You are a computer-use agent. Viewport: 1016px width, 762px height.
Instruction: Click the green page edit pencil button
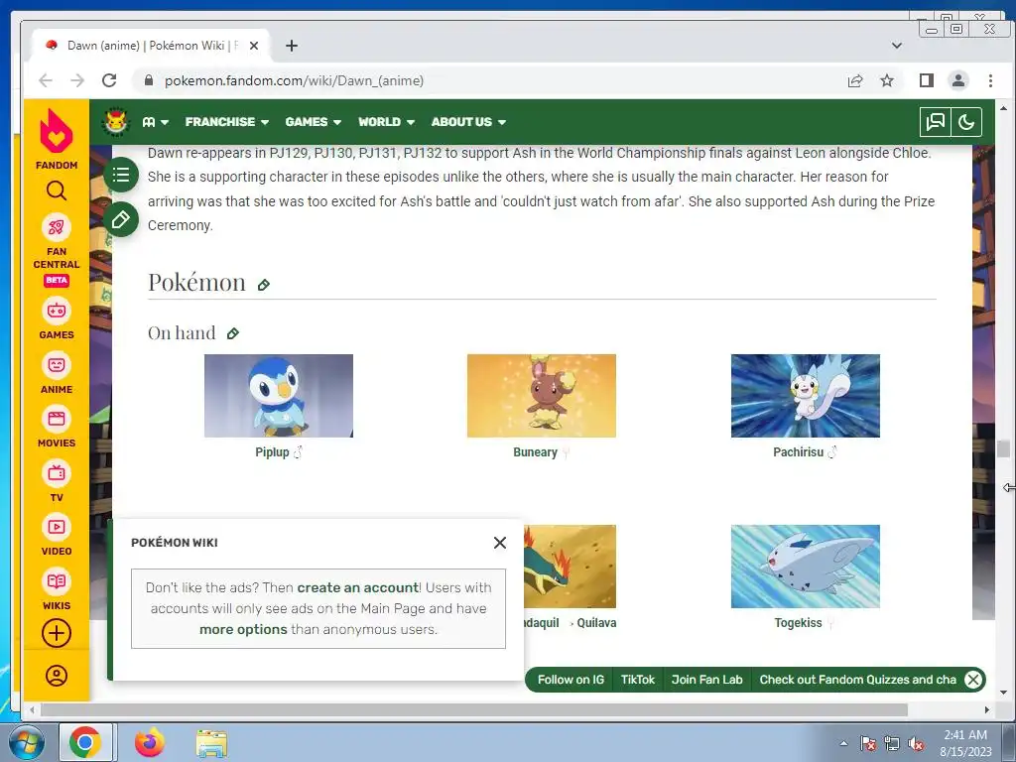pyautogui.click(x=120, y=219)
